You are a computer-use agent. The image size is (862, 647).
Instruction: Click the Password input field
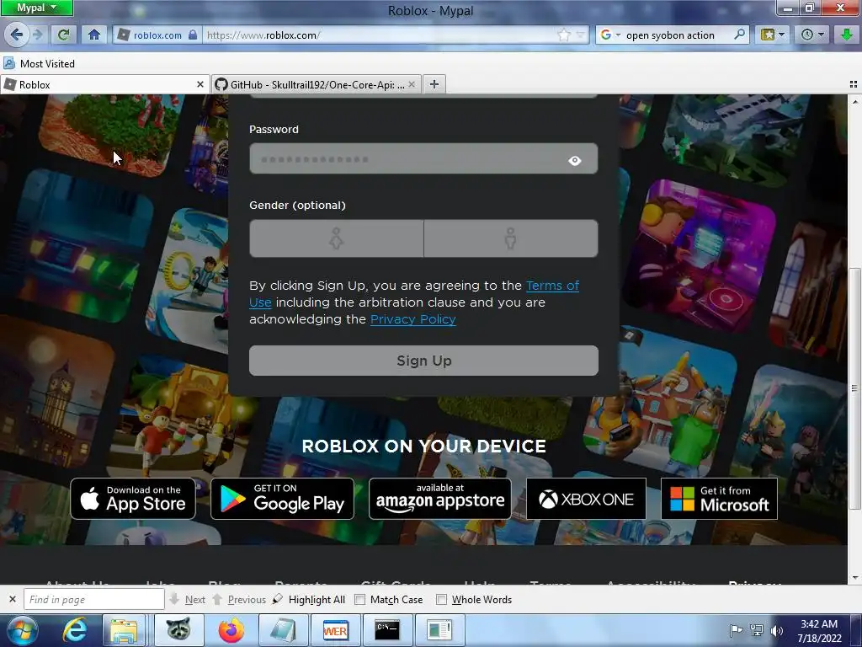pos(423,159)
